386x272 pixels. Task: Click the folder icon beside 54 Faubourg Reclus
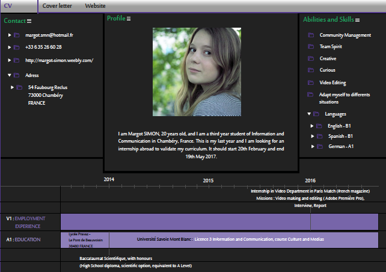tap(19, 87)
